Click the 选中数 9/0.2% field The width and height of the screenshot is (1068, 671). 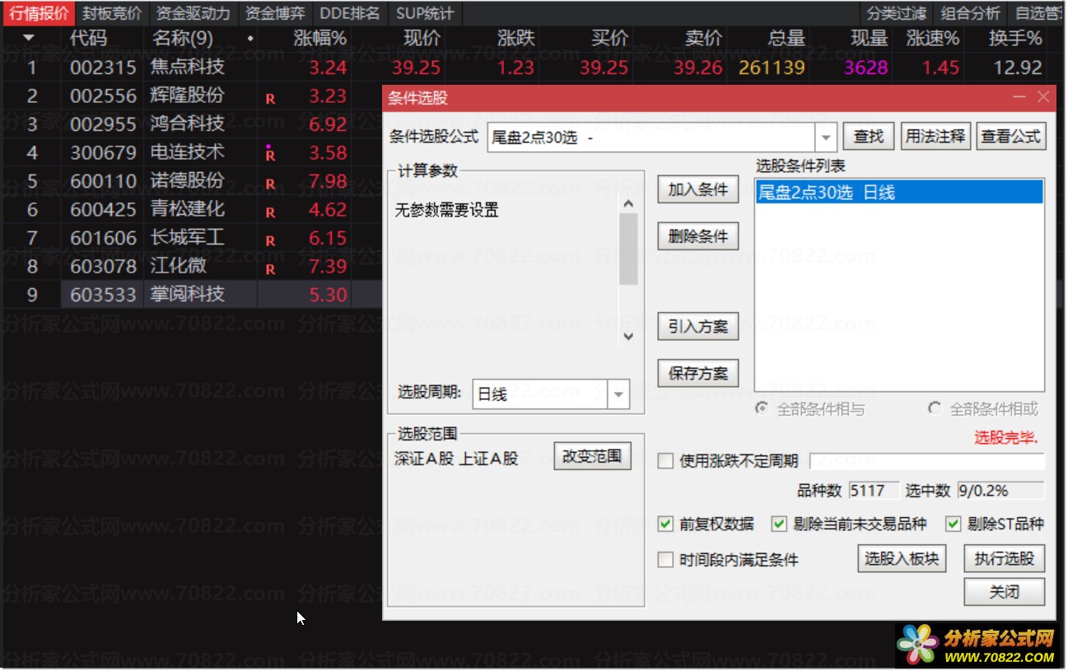[x=1000, y=491]
